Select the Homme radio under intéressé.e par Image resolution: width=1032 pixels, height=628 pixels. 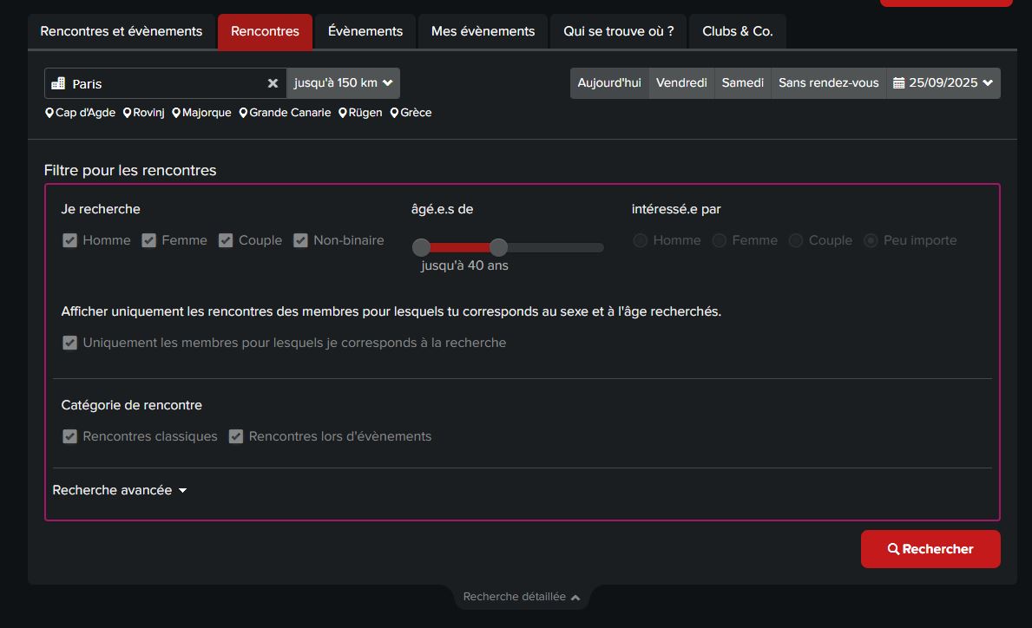641,240
